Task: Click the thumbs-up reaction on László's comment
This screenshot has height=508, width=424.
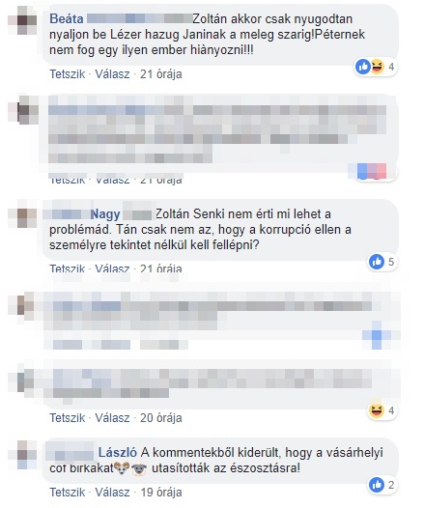Action: (x=377, y=485)
